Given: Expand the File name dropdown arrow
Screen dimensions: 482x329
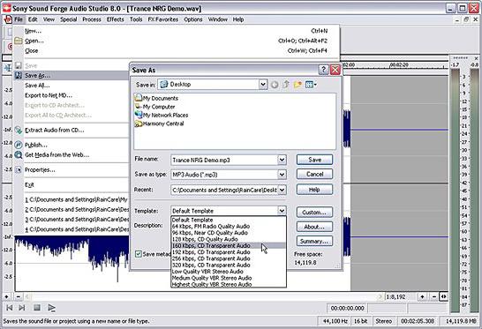Looking at the screenshot, I should pyautogui.click(x=282, y=160).
